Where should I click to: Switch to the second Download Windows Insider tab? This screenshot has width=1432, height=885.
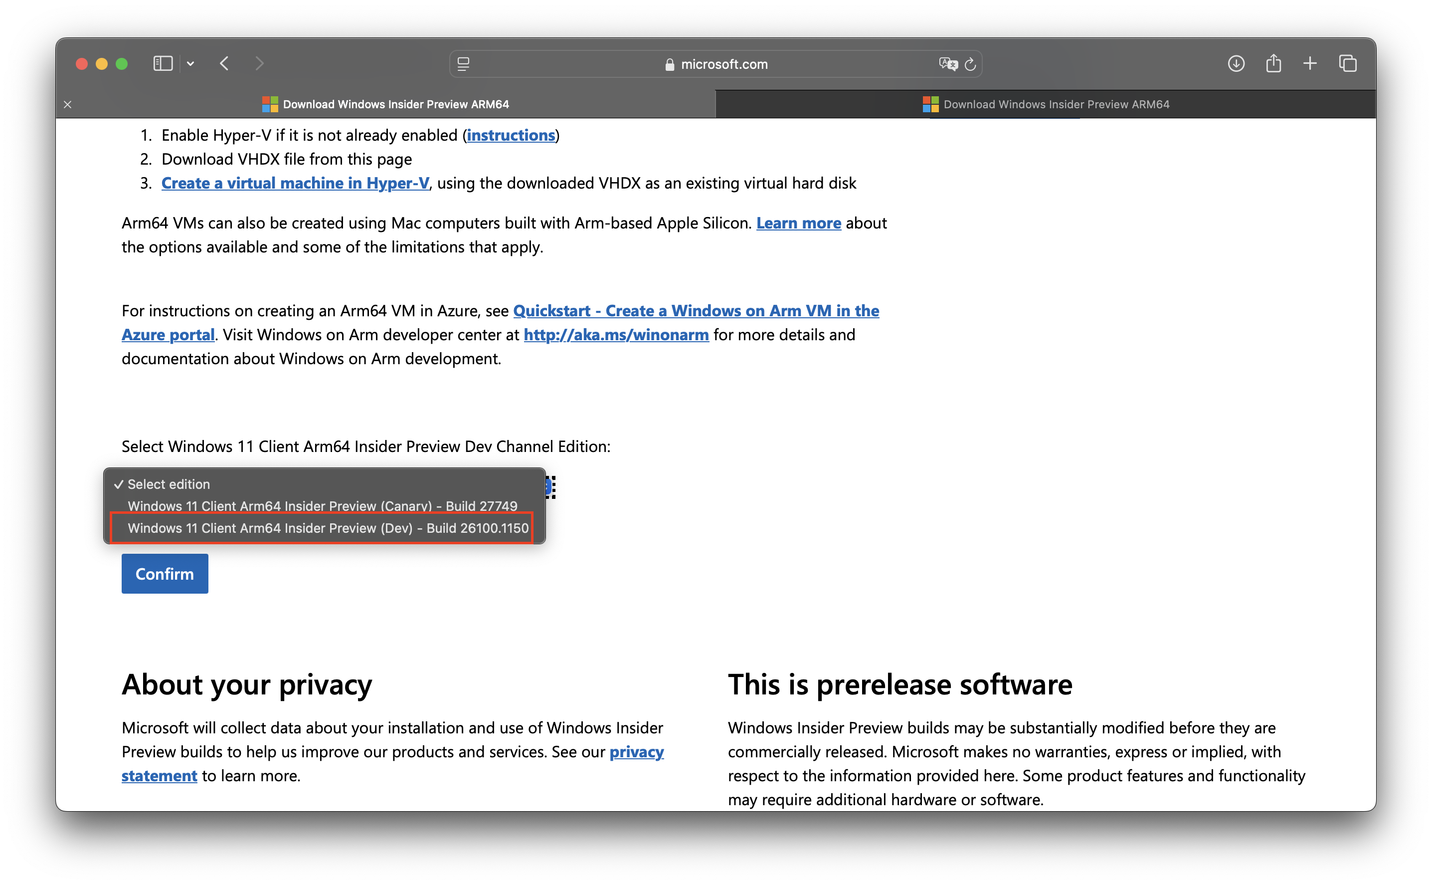[1046, 104]
